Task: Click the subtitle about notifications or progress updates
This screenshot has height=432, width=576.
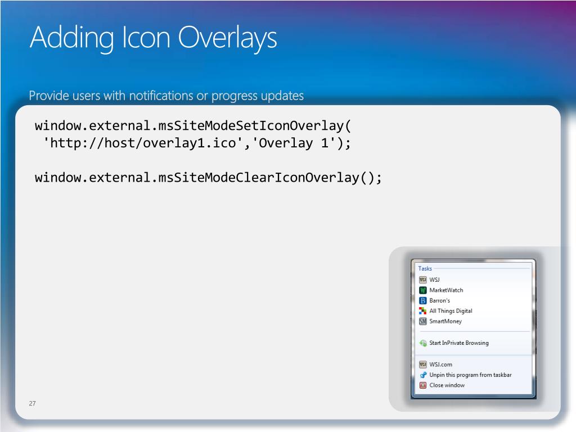Action: 166,96
